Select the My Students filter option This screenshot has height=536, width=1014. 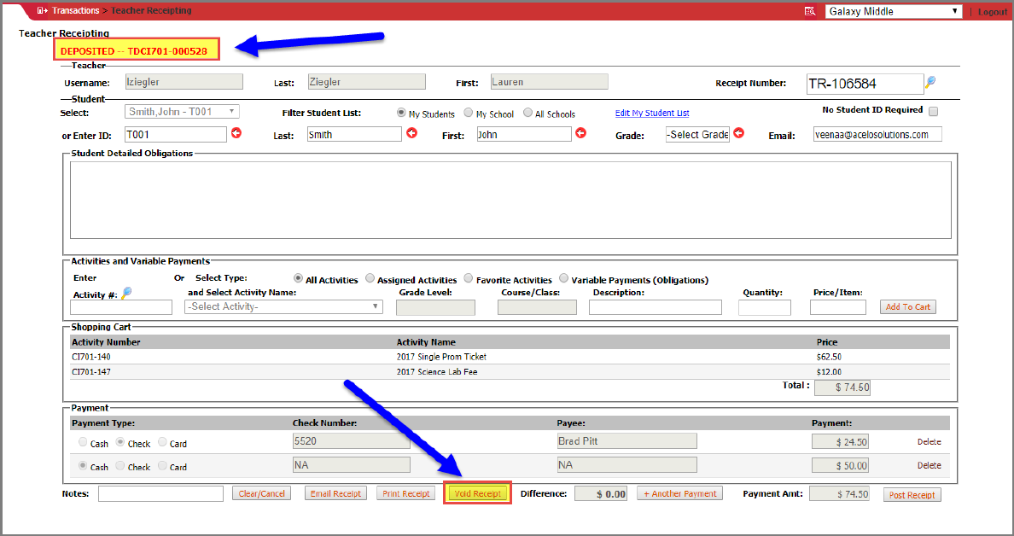pyautogui.click(x=401, y=113)
